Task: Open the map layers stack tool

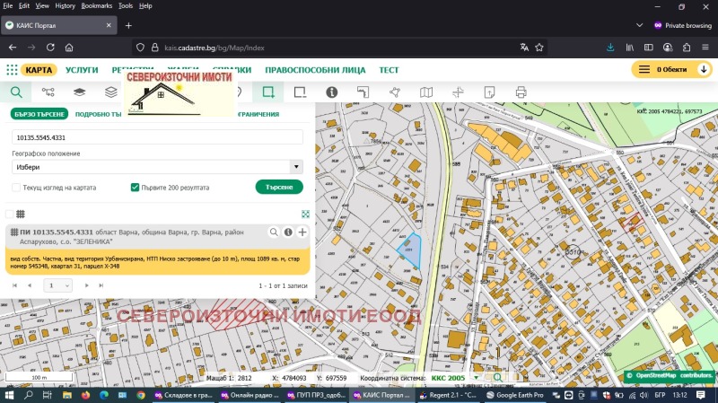Action: pyautogui.click(x=110, y=92)
